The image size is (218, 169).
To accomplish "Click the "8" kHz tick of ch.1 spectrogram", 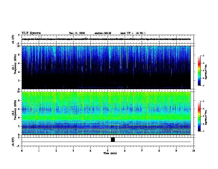I will [19, 55].
